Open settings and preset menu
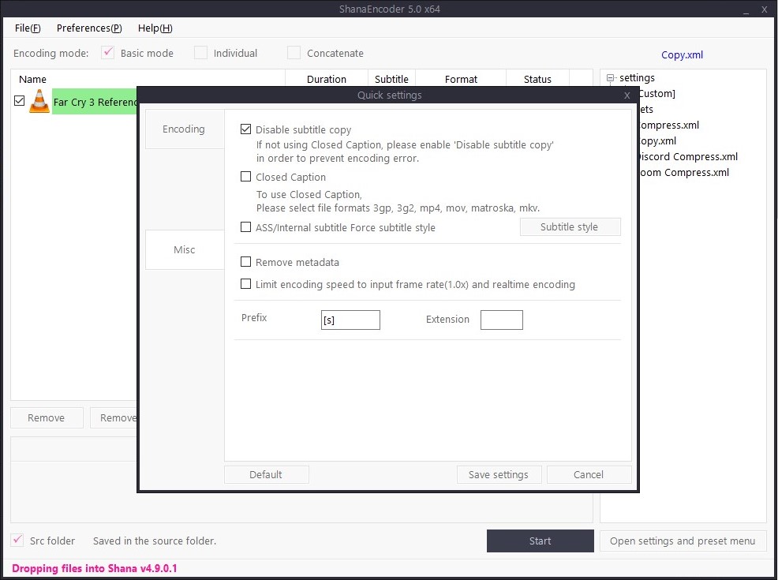This screenshot has width=778, height=580. (x=683, y=541)
